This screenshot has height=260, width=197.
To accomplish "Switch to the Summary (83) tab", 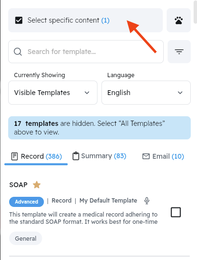I will click(99, 156).
